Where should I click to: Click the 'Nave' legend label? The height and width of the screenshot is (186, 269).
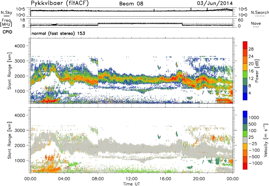(x=256, y=23)
